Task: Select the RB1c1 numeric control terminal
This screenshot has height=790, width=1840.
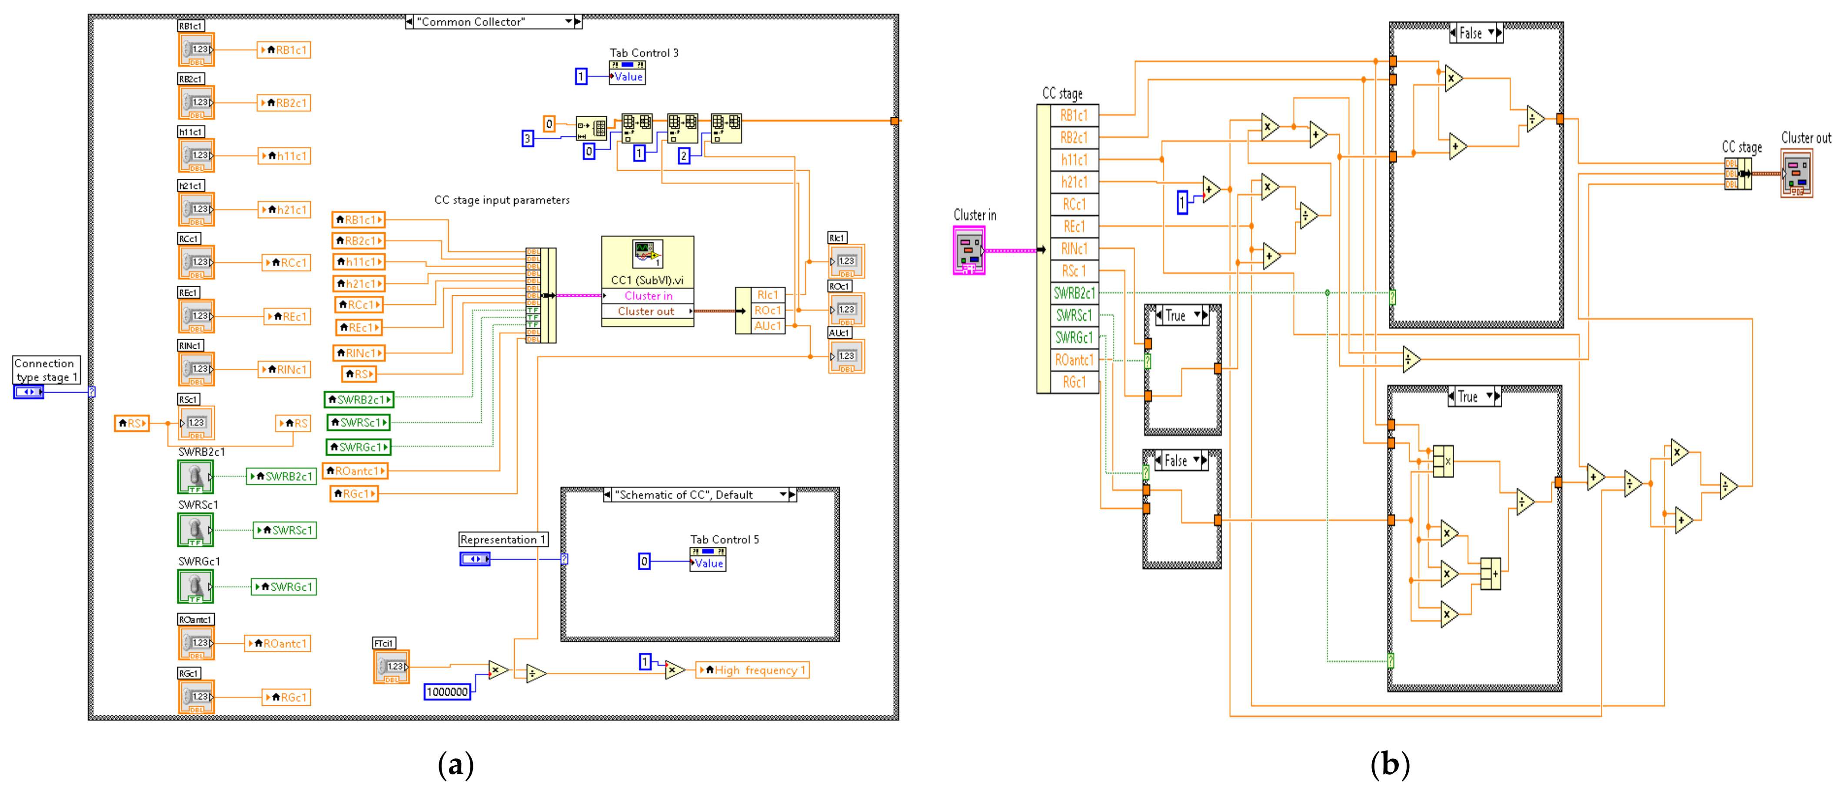Action: [196, 50]
